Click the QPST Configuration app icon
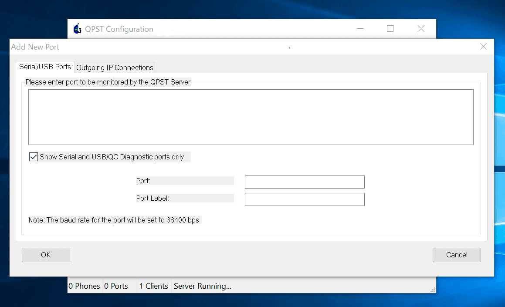This screenshot has width=505, height=307. 77,29
